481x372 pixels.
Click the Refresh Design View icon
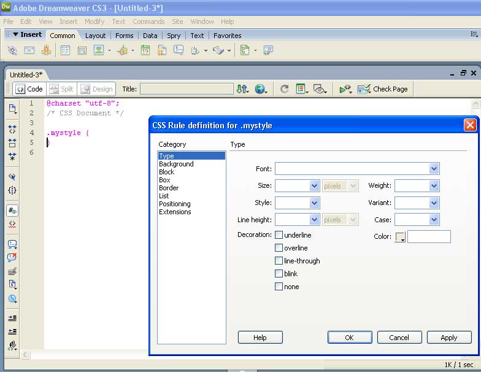[285, 89]
